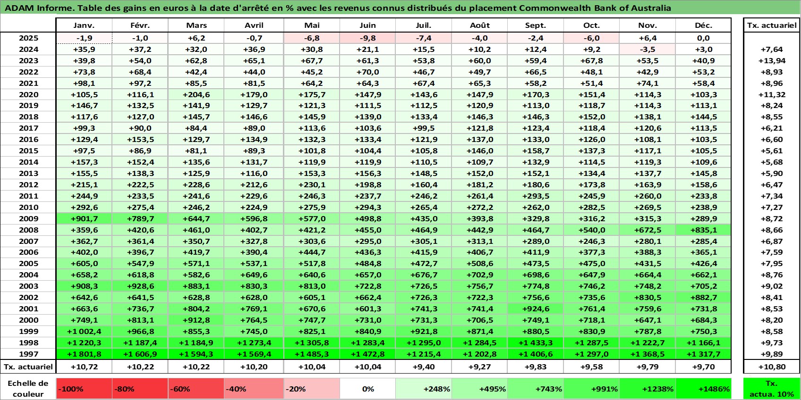This screenshot has width=801, height=400.
Task: Click the +11,32 actuarial rate for 2020
Action: pyautogui.click(x=772, y=94)
